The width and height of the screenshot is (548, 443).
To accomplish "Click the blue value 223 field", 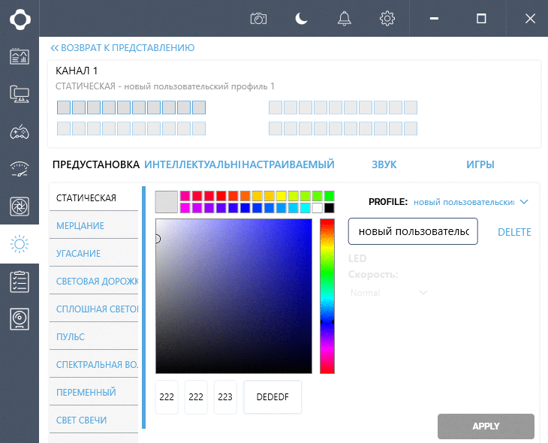I will [x=225, y=397].
